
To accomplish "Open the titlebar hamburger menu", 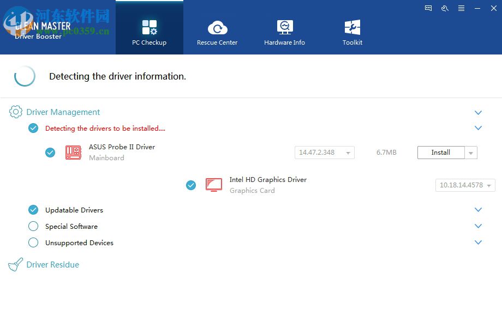I will pyautogui.click(x=460, y=8).
